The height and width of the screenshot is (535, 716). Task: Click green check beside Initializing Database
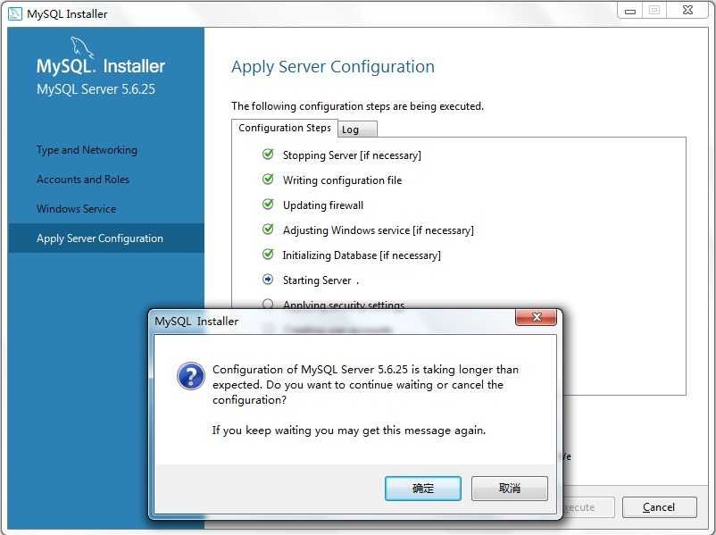tap(268, 254)
